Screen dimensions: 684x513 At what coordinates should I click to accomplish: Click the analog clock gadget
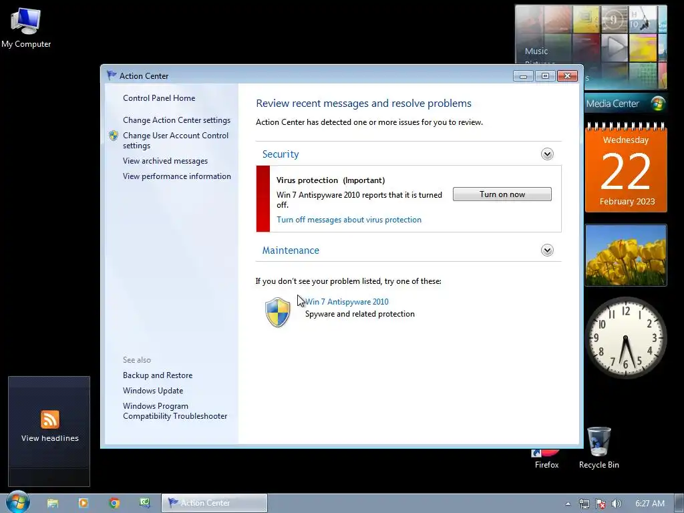[625, 337]
